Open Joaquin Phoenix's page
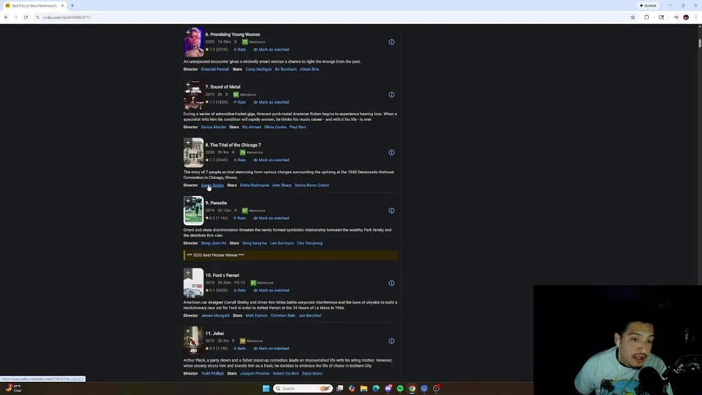Screen dimensions: 702x395 click(x=254, y=374)
